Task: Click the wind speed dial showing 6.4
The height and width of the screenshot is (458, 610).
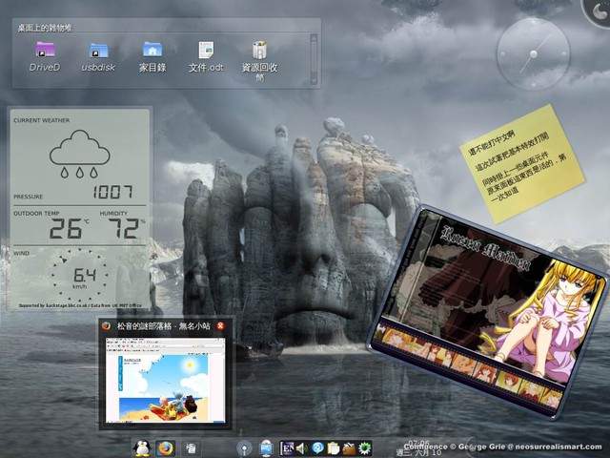Action: coord(80,275)
